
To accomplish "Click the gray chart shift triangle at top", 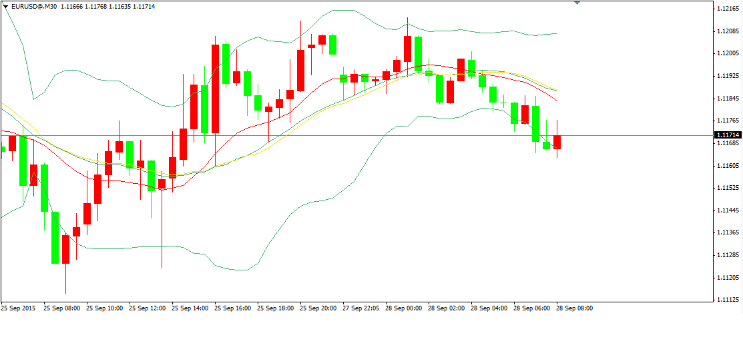I will (577, 3).
